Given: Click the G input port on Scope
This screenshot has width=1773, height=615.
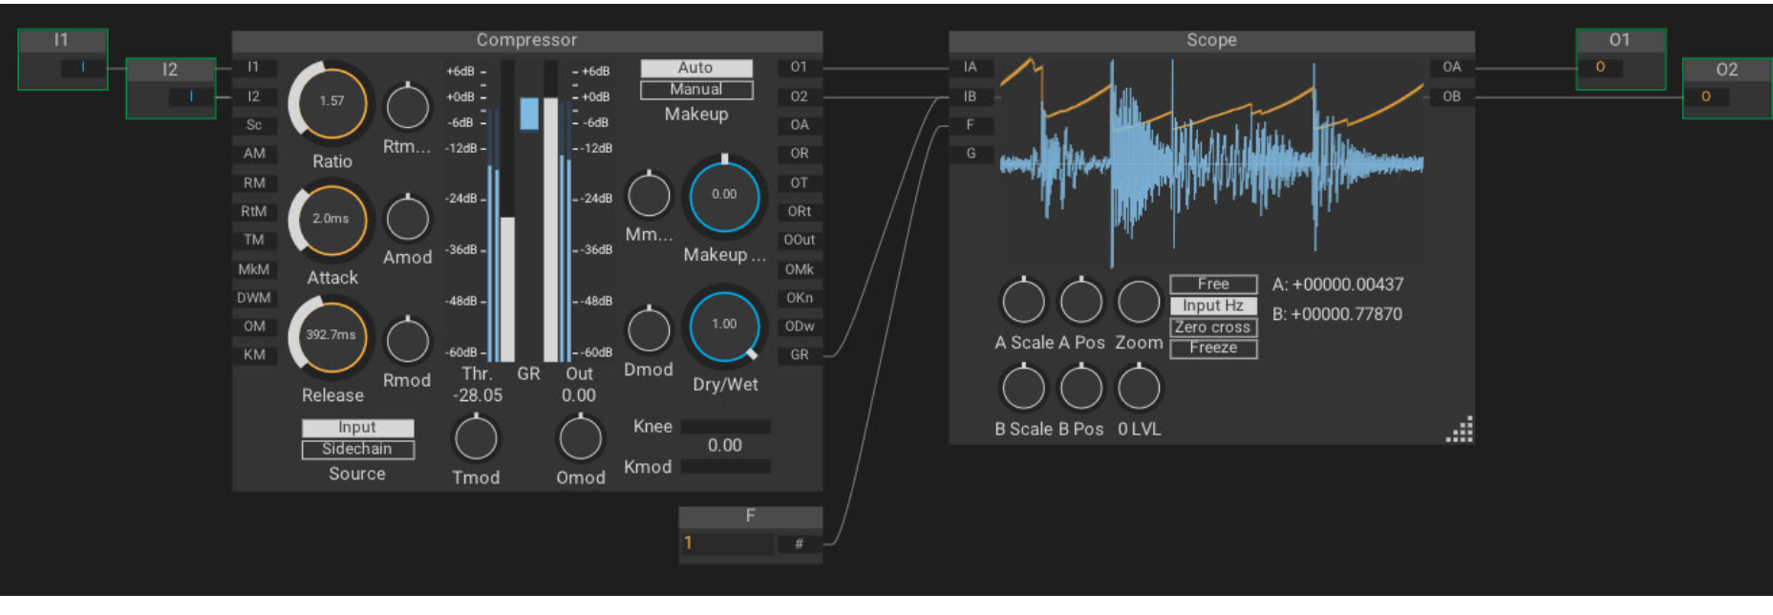Looking at the screenshot, I should [x=971, y=154].
